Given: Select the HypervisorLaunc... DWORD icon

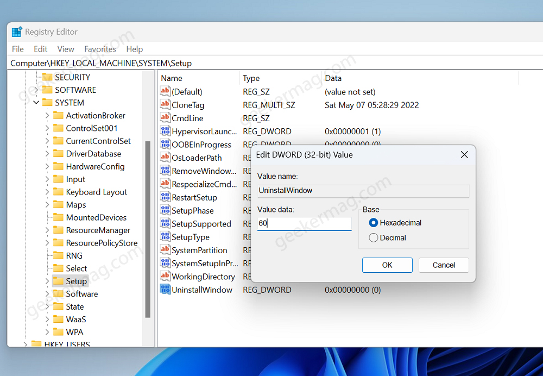Looking at the screenshot, I should pos(165,131).
